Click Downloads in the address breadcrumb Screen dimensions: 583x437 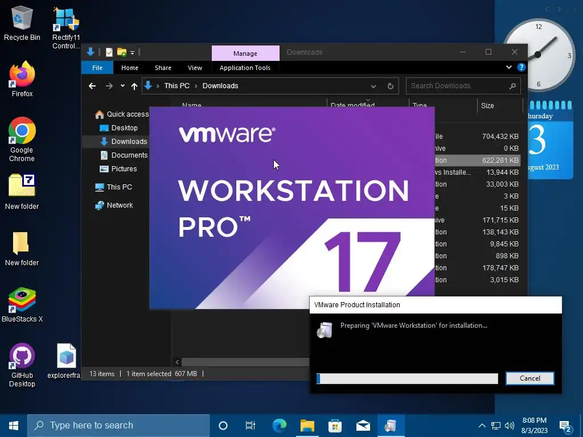[x=220, y=86]
